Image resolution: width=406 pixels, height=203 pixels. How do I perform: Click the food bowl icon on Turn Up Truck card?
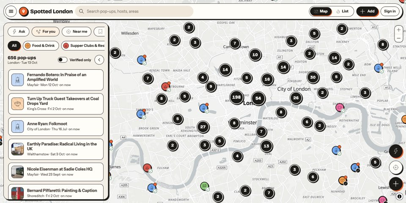coord(18,104)
